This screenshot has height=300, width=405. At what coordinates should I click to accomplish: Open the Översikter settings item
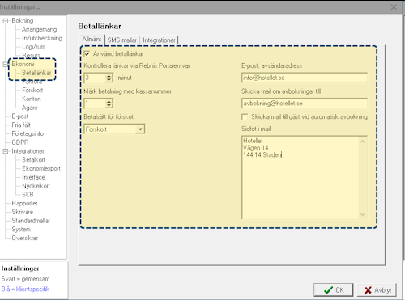pyautogui.click(x=25, y=238)
